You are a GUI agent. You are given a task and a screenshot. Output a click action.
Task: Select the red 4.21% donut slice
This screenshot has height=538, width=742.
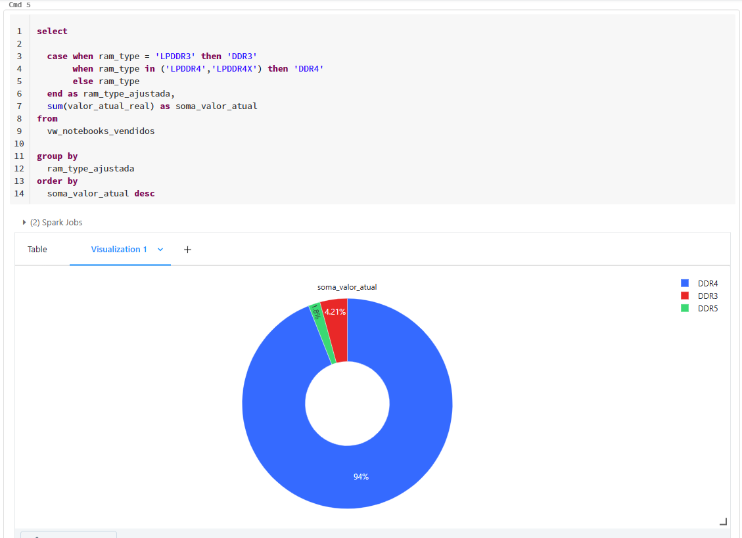tap(335, 313)
